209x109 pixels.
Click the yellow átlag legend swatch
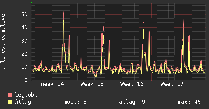pyautogui.click(x=10, y=102)
